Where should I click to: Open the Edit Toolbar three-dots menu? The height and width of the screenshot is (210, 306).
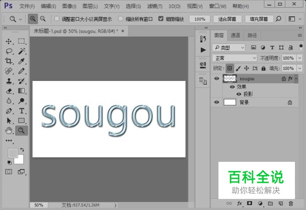click(x=8, y=141)
